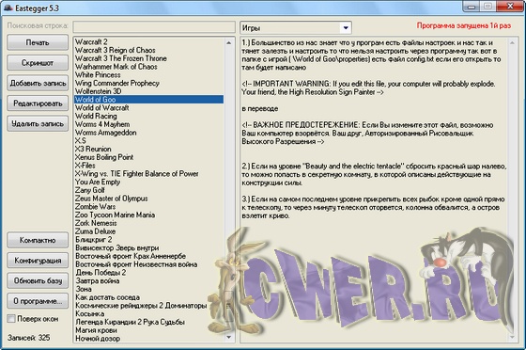The image size is (526, 350).
Task: Select Зона entry in list
Action: click(148, 289)
